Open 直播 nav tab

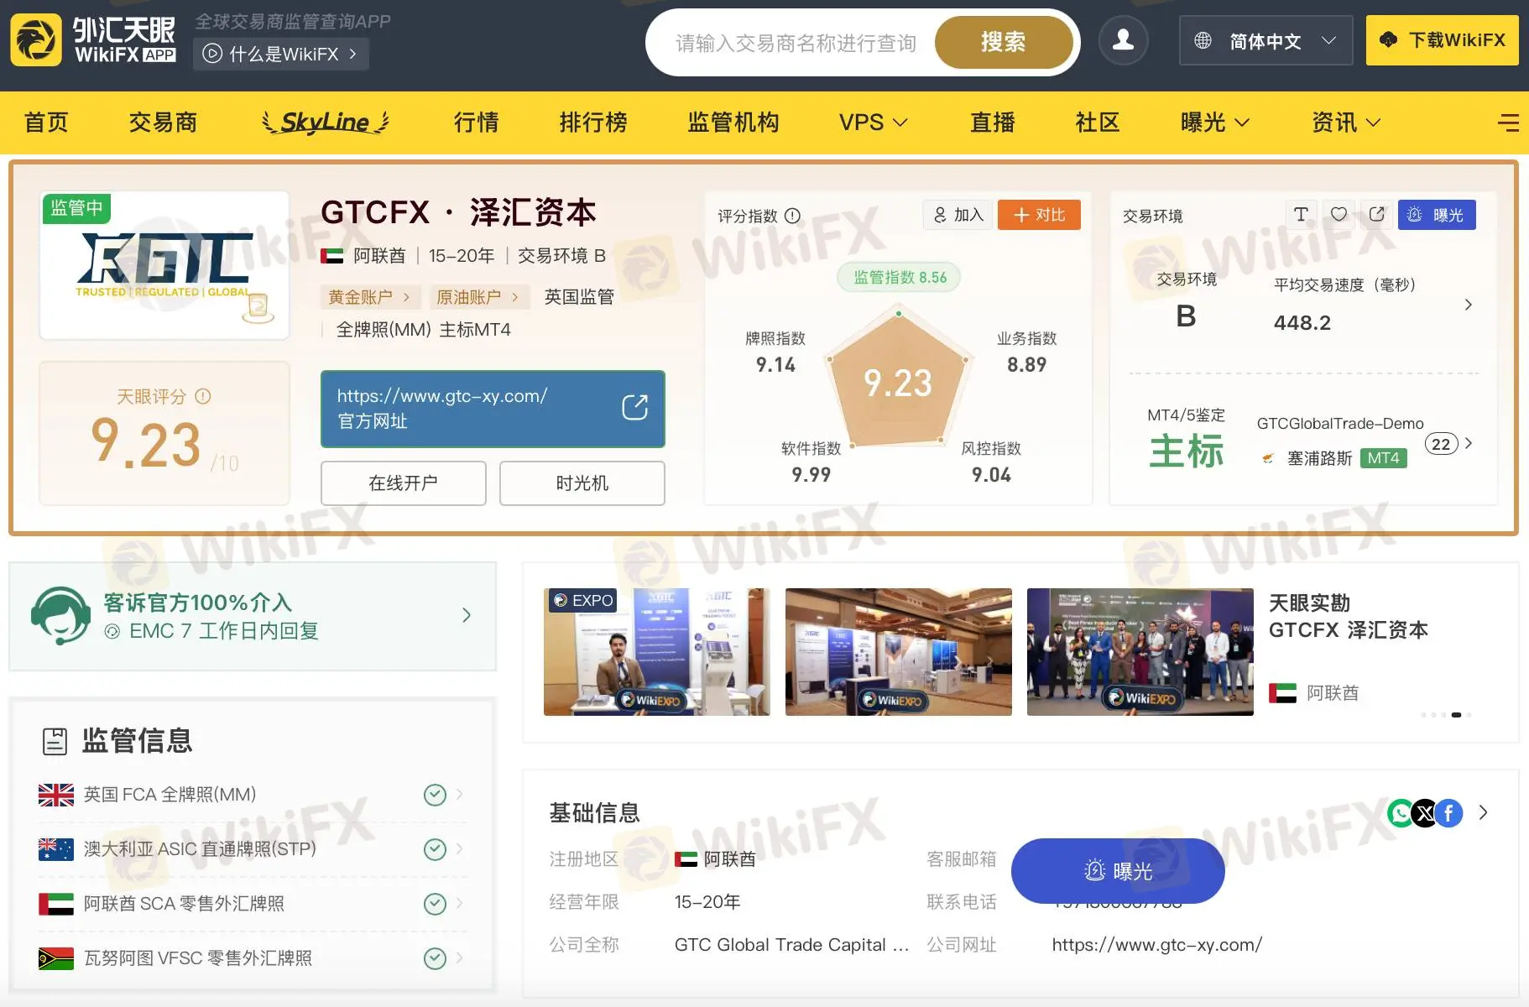[x=993, y=123]
